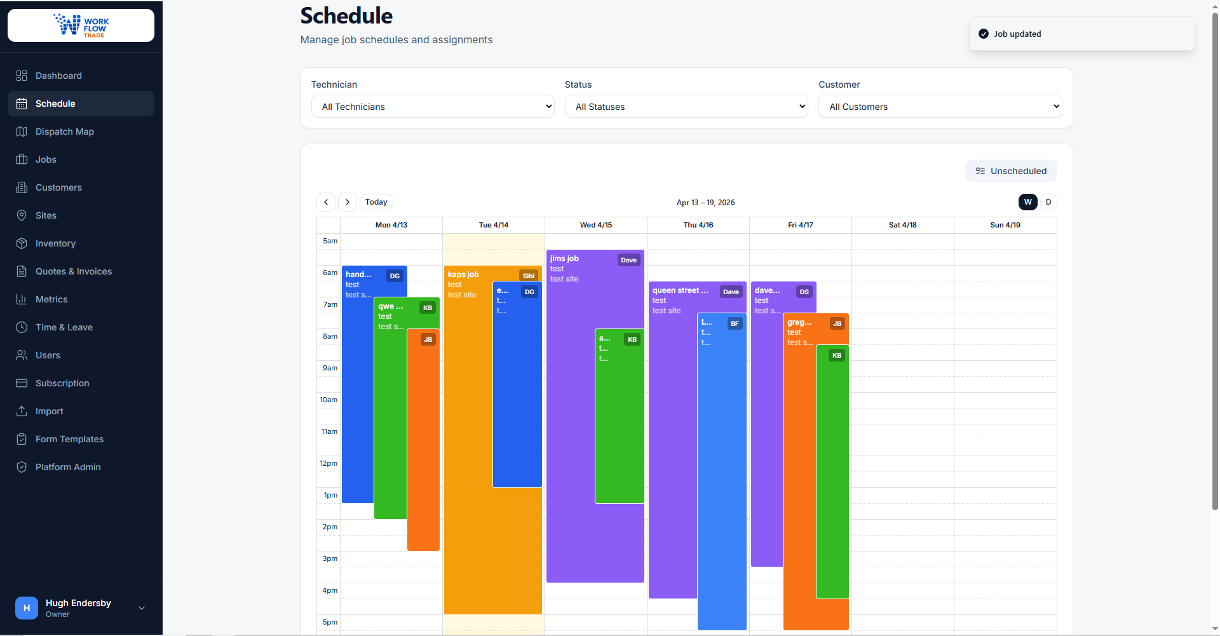This screenshot has width=1220, height=636.
Task: Switch calendar to Day view
Action: 1048,202
